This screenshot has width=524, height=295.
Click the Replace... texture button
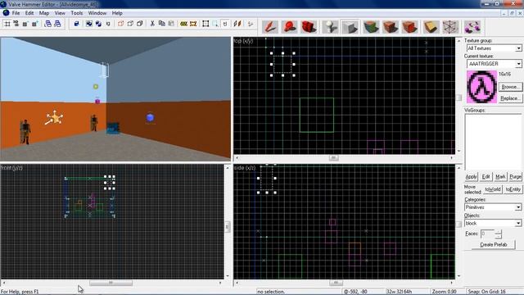[x=510, y=98]
